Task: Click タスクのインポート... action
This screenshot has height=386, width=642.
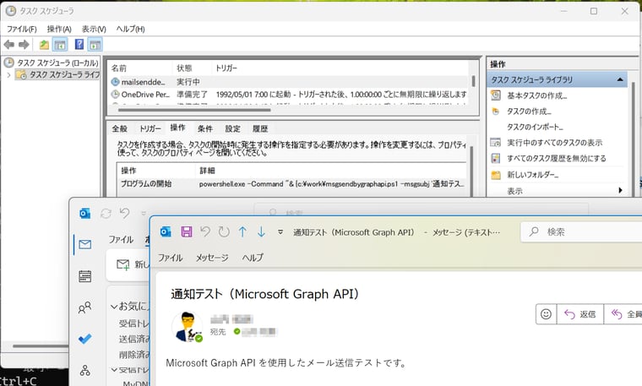Action: [535, 127]
